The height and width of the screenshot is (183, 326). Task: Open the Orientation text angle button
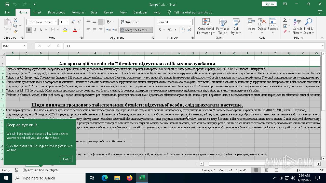tap(109, 22)
